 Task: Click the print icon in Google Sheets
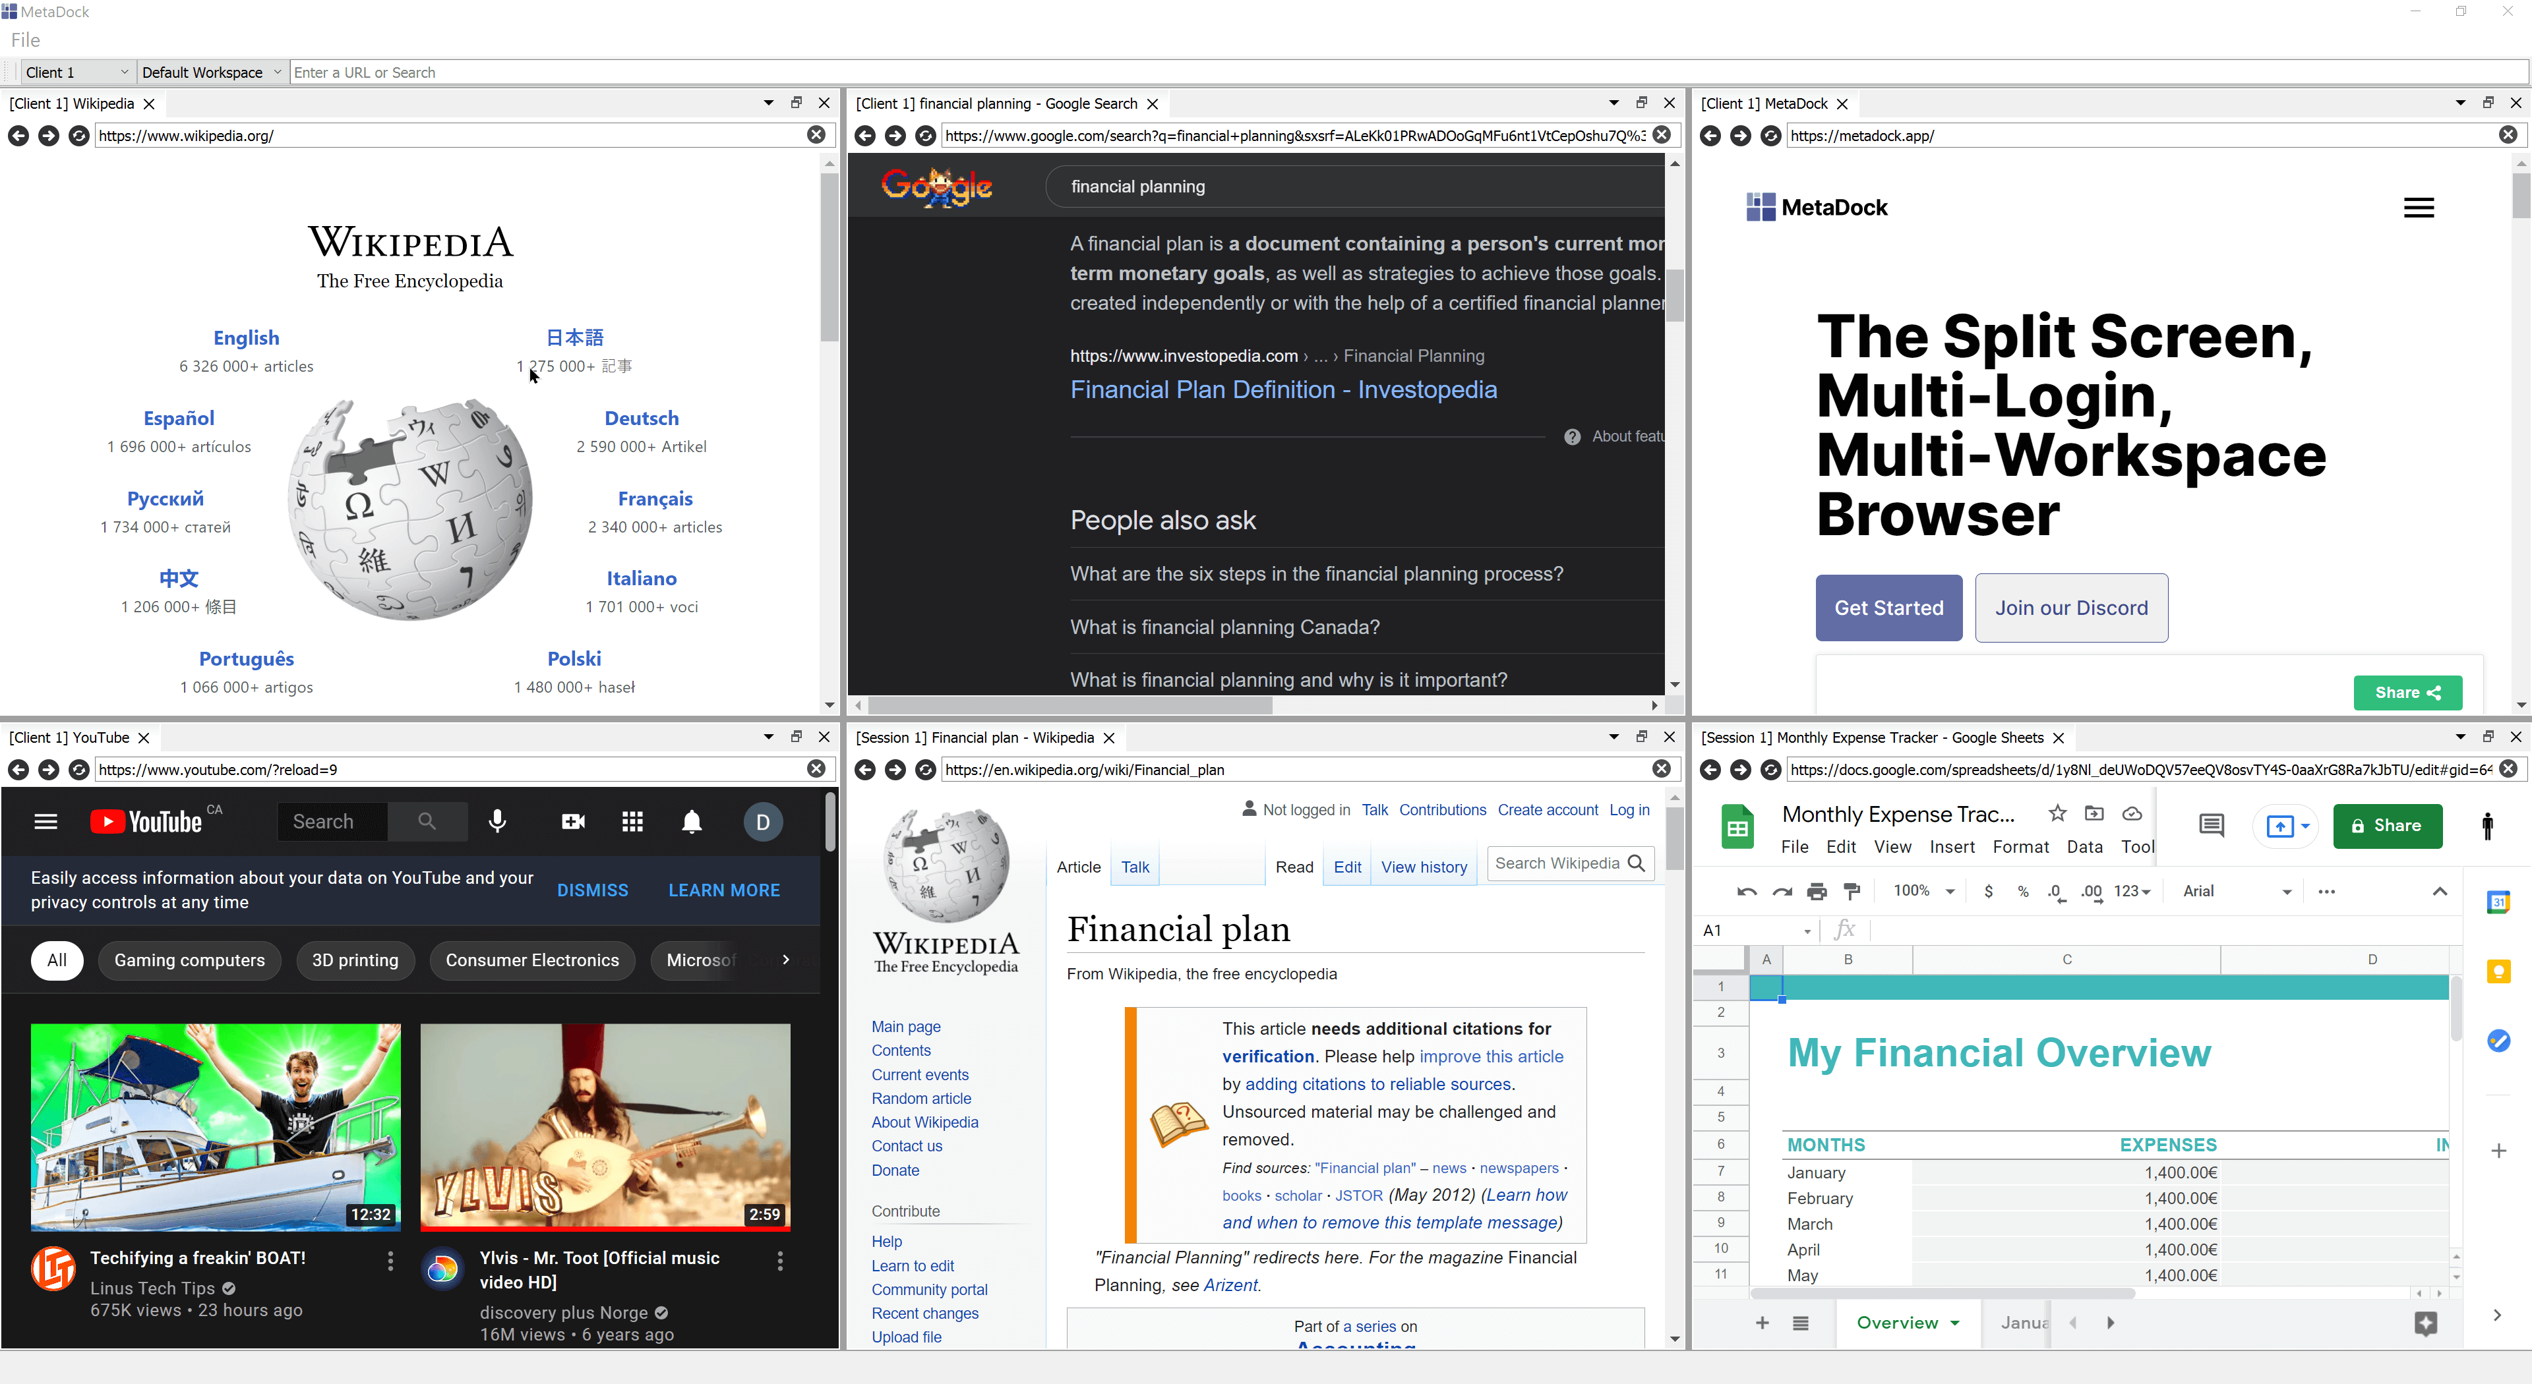[1817, 891]
